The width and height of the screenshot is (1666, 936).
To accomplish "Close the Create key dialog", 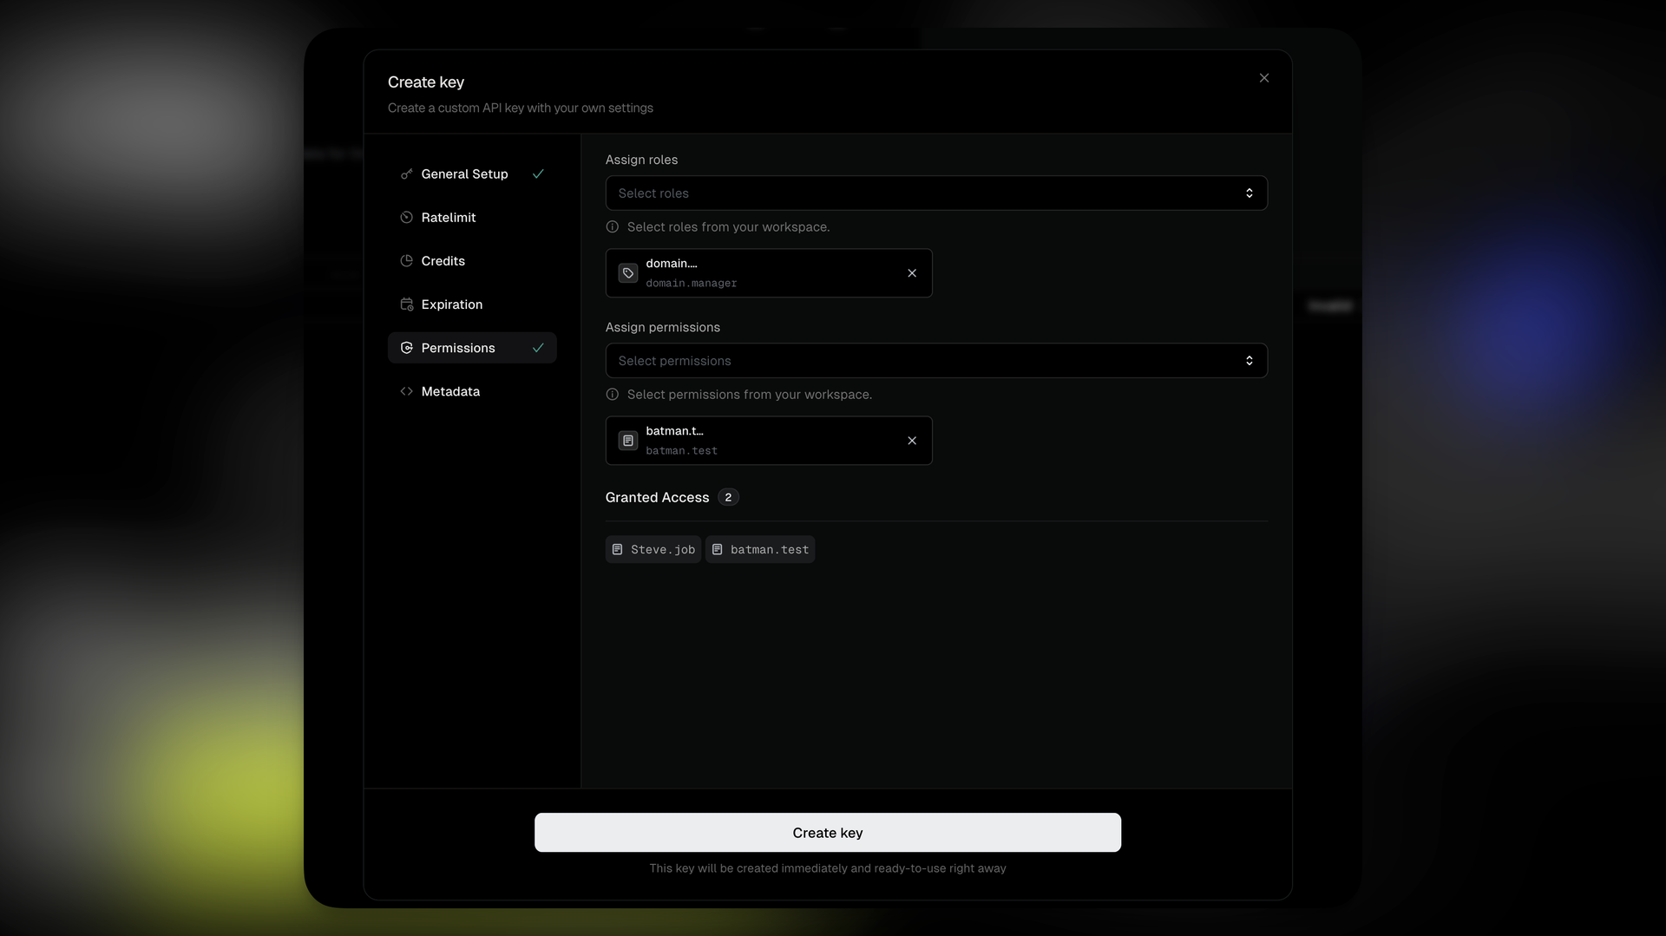I will click(1264, 78).
